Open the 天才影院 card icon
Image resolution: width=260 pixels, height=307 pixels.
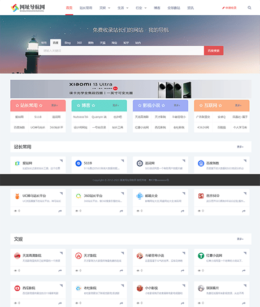(79, 256)
